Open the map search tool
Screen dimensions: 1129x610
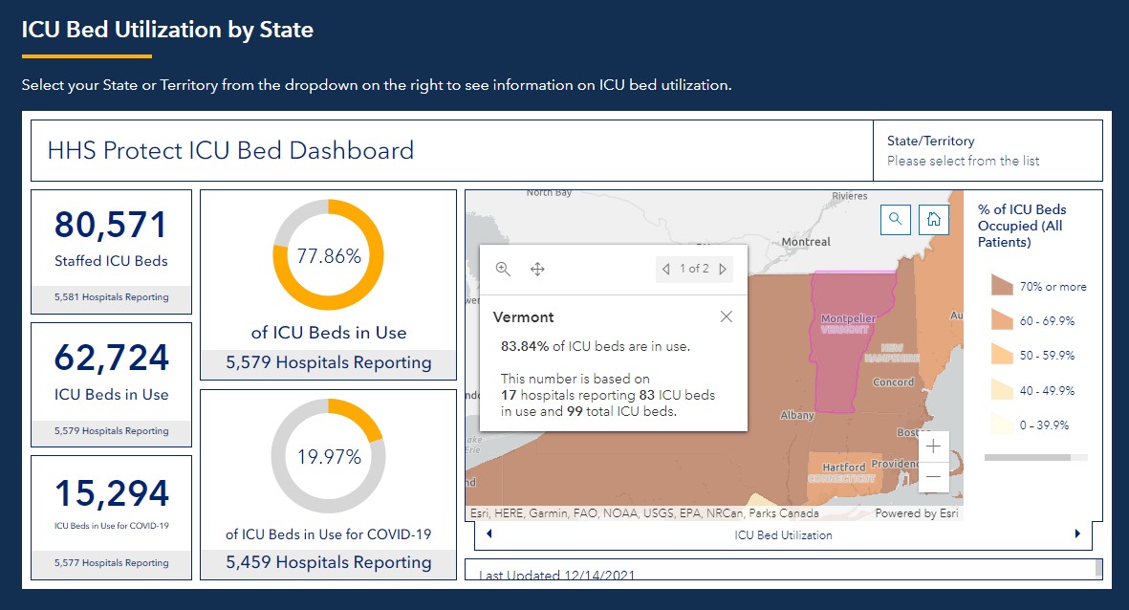[895, 219]
